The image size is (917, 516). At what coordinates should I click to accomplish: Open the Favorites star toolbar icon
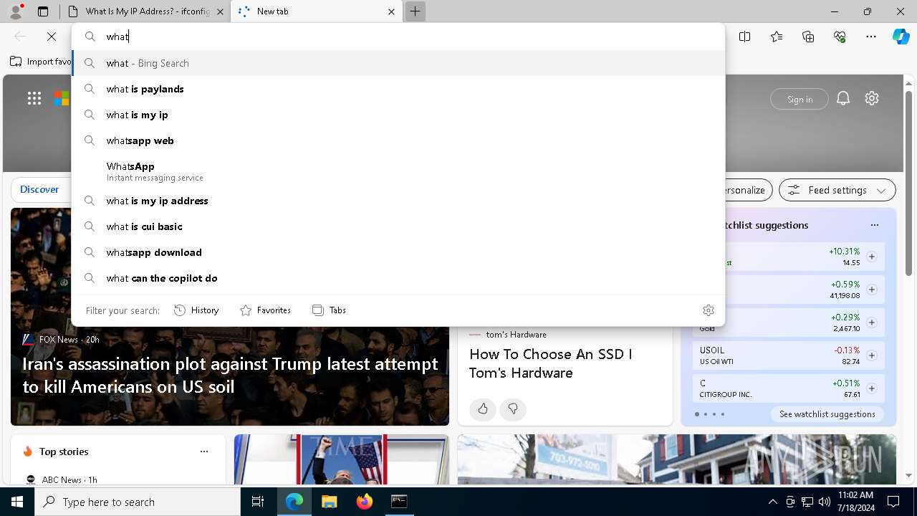pyautogui.click(x=777, y=37)
